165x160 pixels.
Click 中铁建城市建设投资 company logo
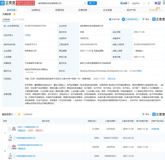pyautogui.click(x=14, y=147)
